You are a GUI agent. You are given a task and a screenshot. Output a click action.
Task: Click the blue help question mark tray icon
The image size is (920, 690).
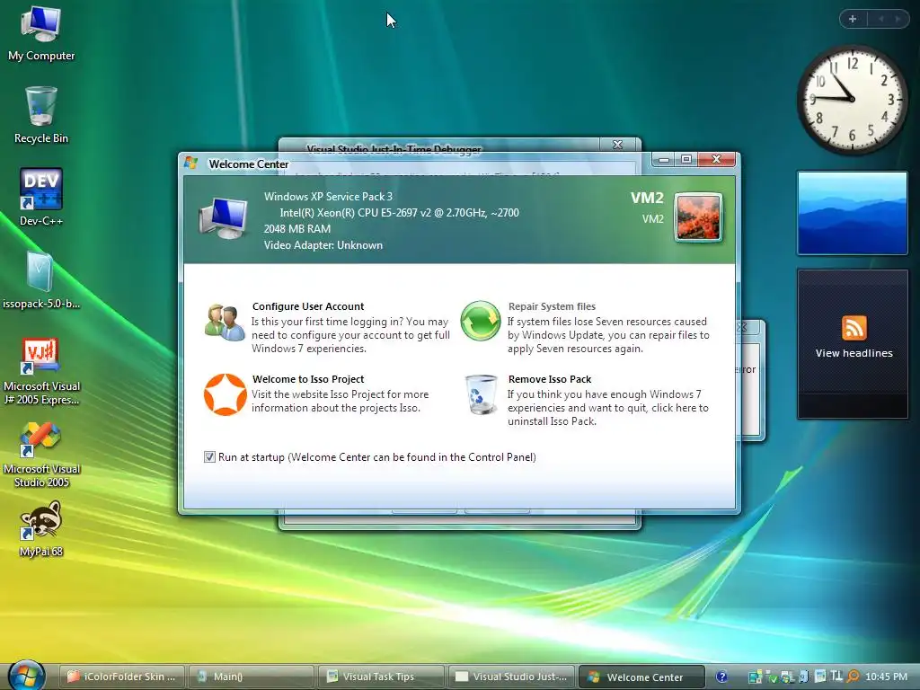(721, 677)
